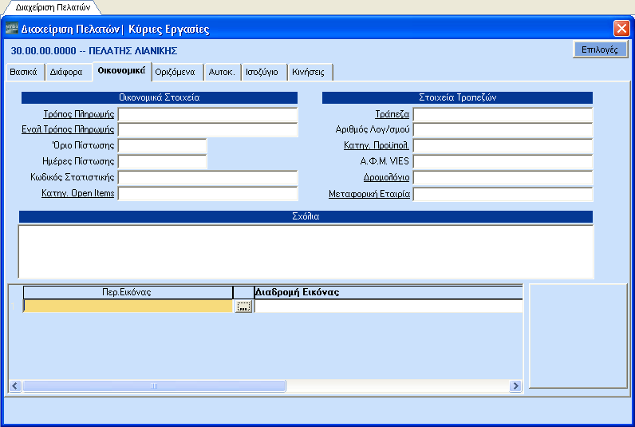Image resolution: width=635 pixels, height=427 pixels.
Task: Click the Διαδρομή Εικόνας cell
Action: (388, 306)
